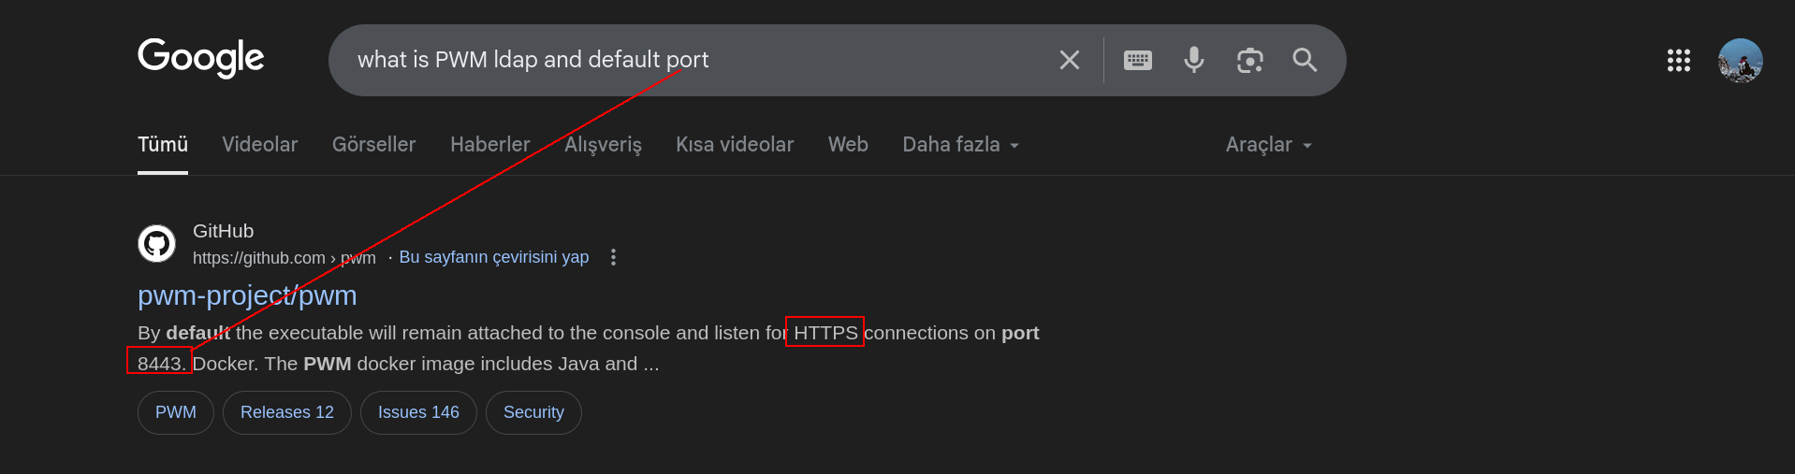Open the Google apps grid
This screenshot has width=1795, height=474.
[1679, 61]
